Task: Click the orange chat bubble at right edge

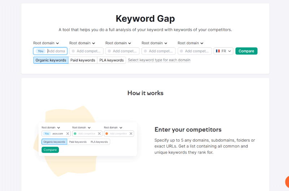Action: coord(287,182)
